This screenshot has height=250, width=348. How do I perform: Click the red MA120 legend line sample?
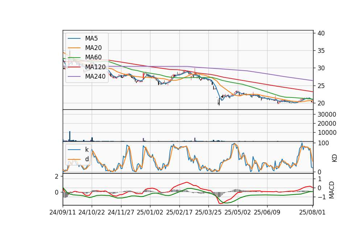[x=74, y=67]
